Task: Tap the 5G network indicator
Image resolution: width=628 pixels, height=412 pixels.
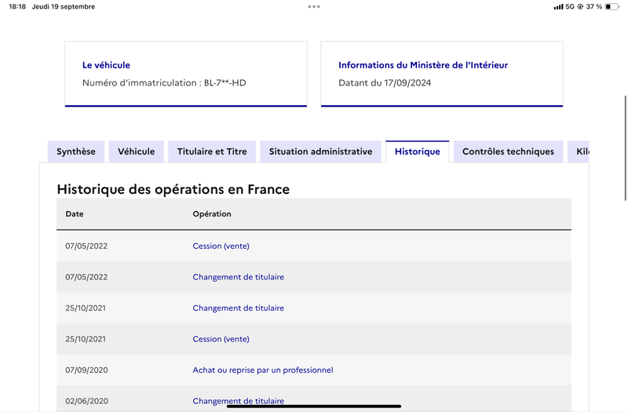Action: (570, 6)
